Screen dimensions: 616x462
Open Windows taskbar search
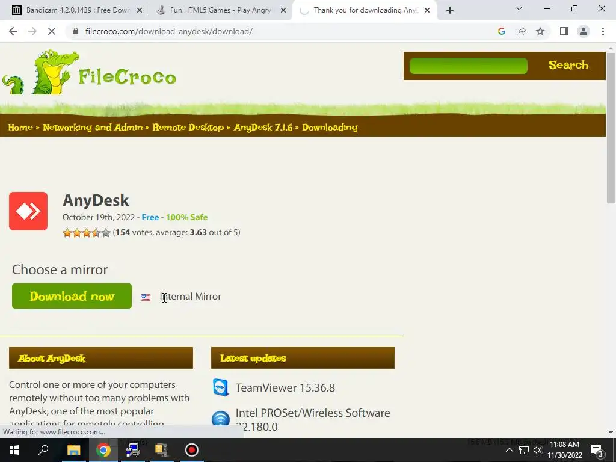(x=43, y=449)
